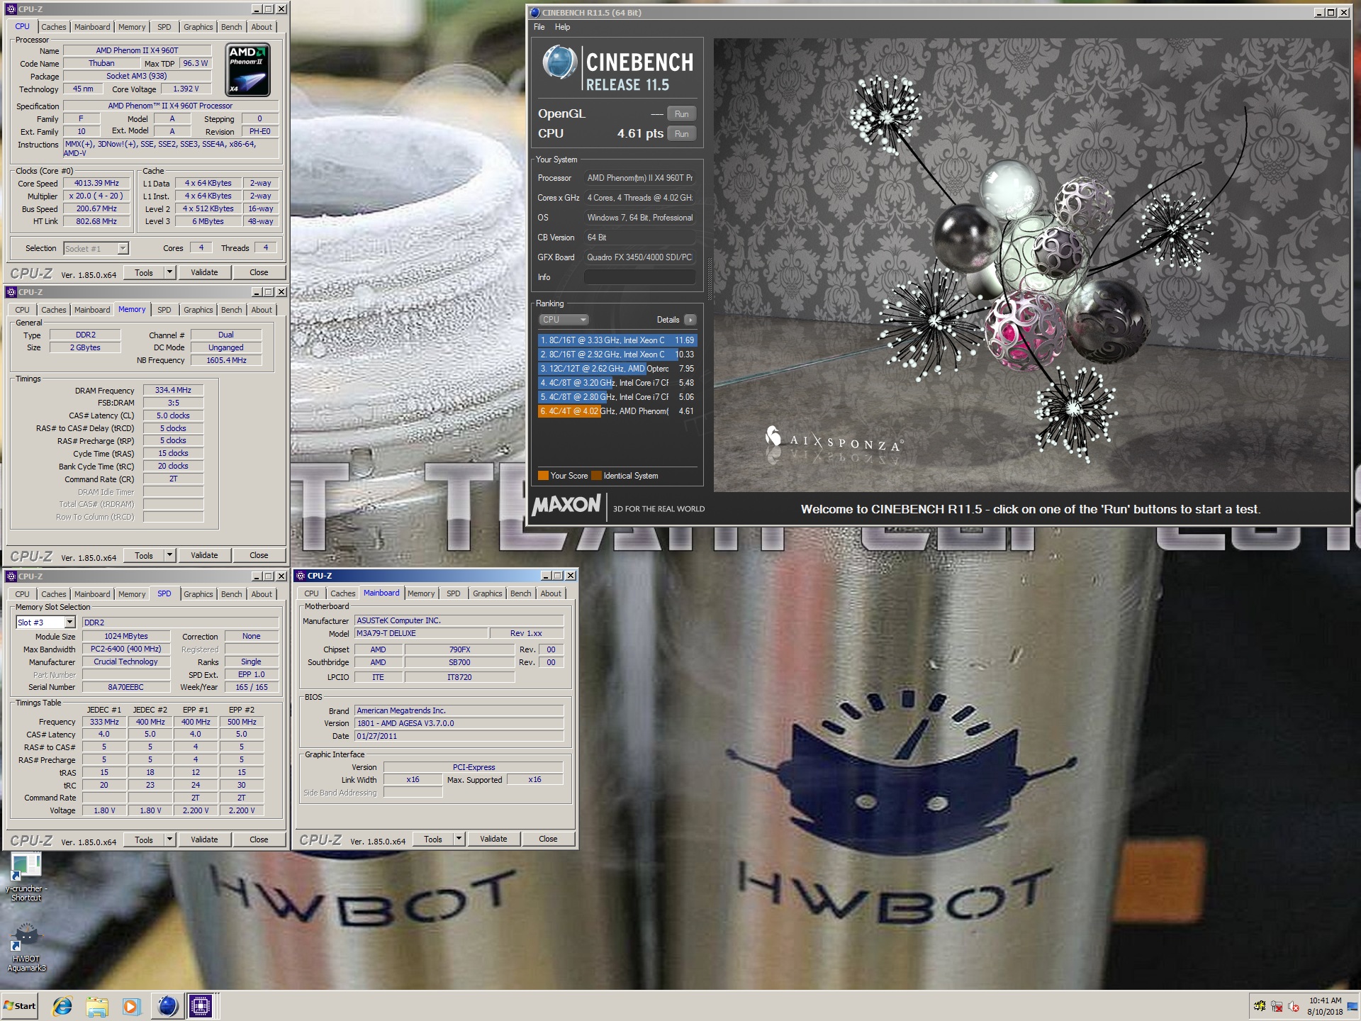This screenshot has height=1021, width=1361.
Task: Select ranking row 8C/16T @ 3.33 GHz Intel Xeon
Action: [617, 340]
